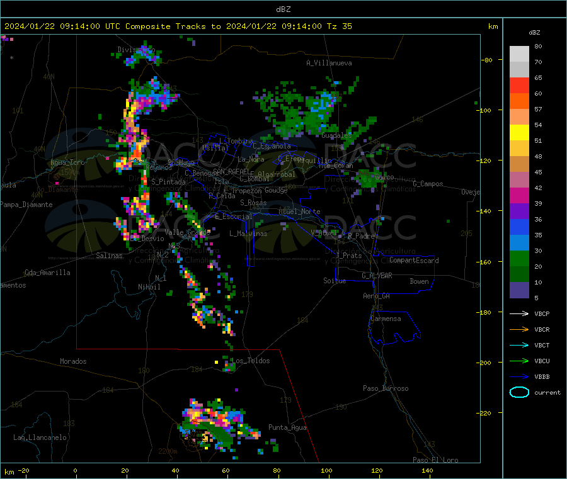Click the Nihuil map label
The image size is (567, 479).
coord(149,287)
